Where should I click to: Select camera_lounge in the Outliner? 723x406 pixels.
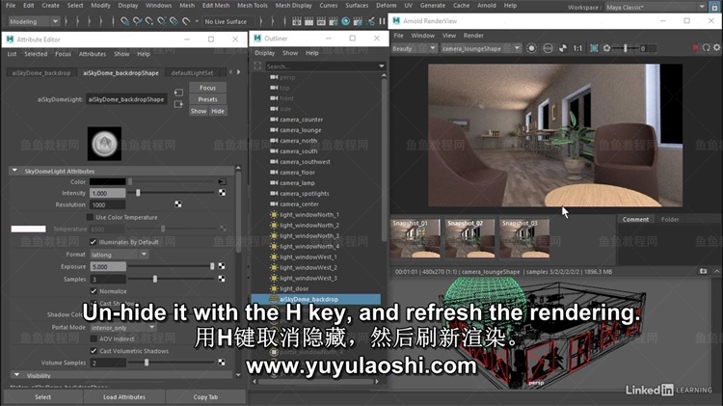tap(301, 130)
